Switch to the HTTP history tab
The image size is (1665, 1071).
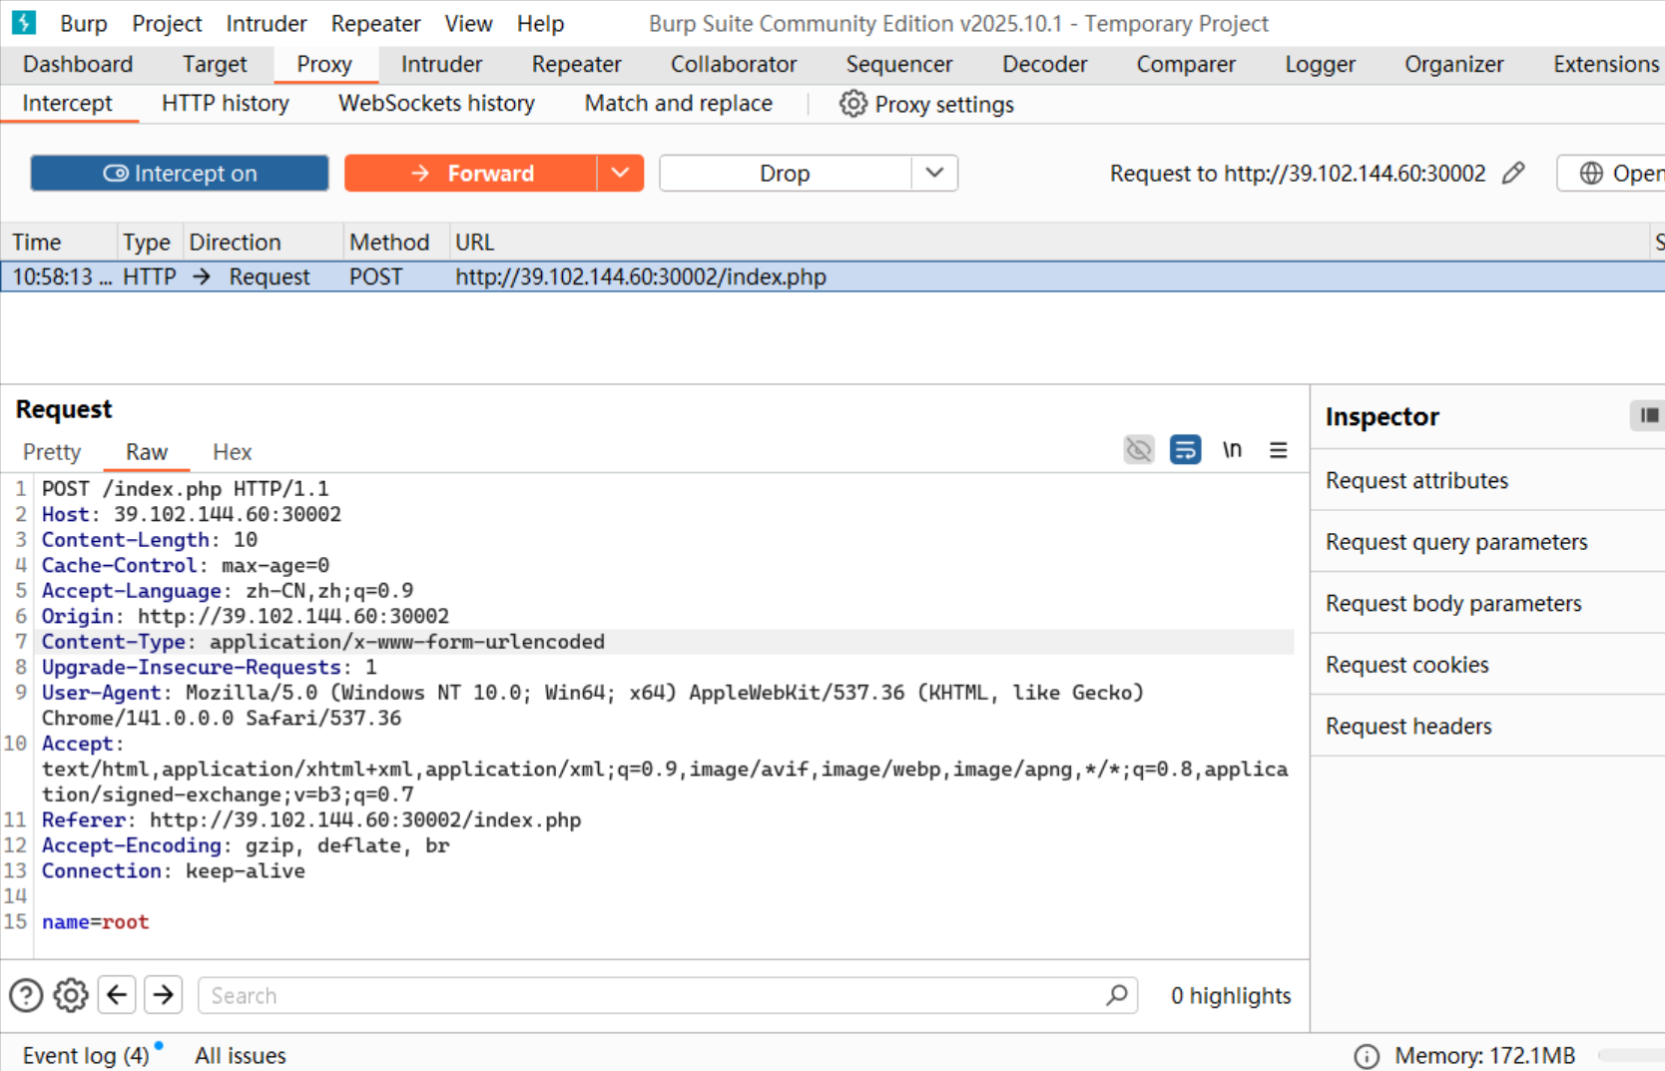(x=225, y=103)
